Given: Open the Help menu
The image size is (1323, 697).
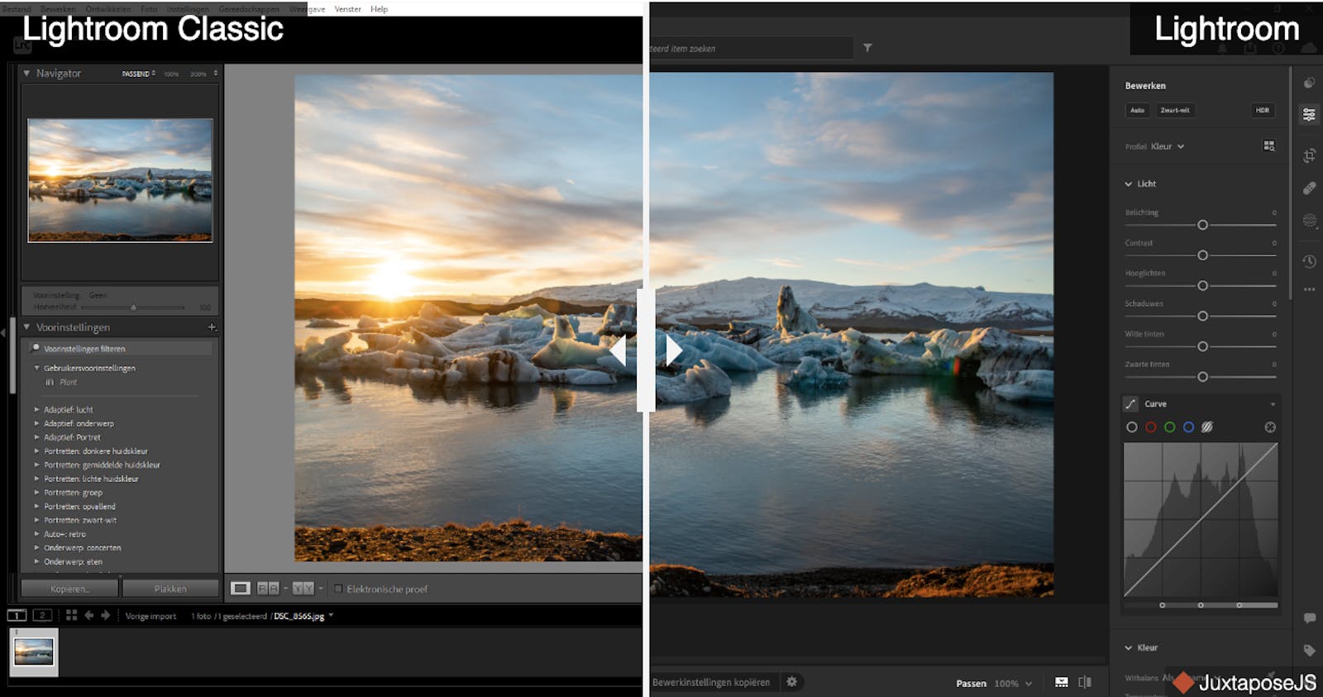Looking at the screenshot, I should click(x=379, y=9).
